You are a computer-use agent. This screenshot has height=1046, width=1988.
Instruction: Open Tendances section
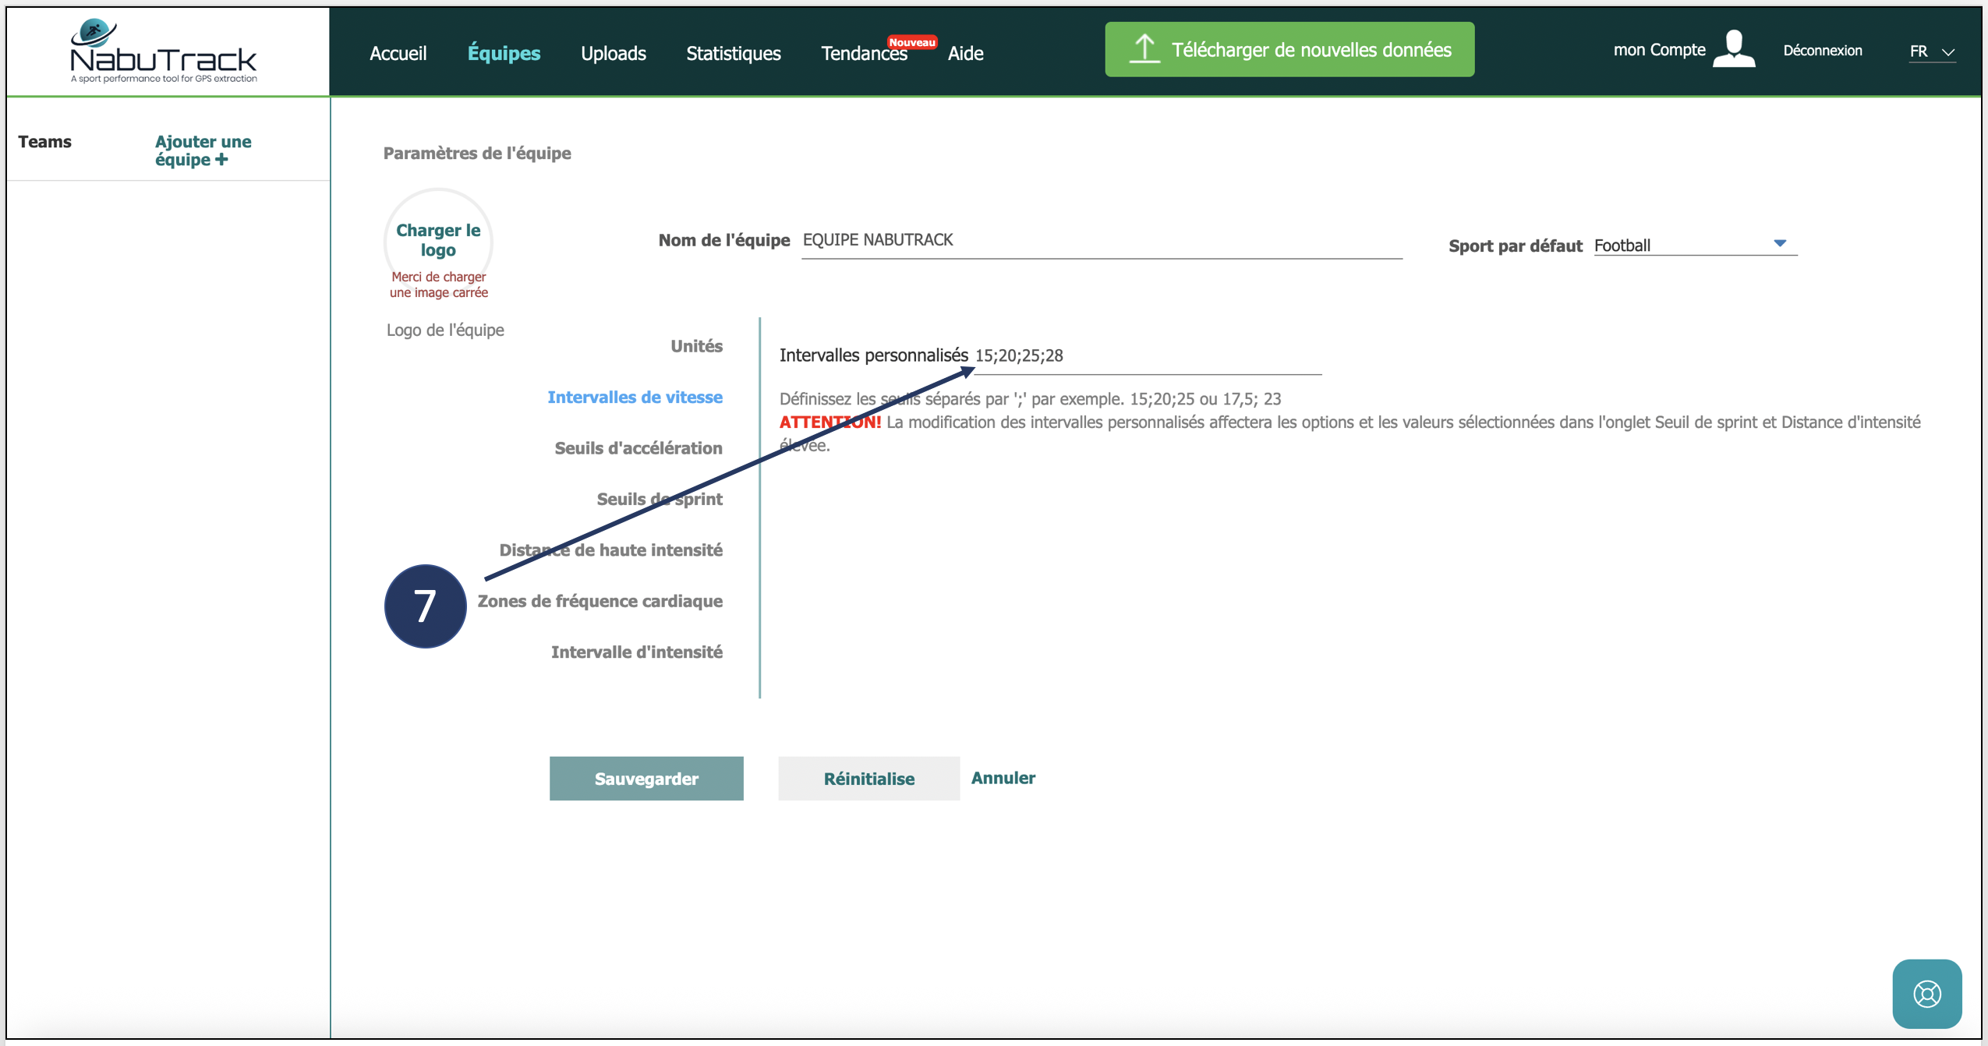[864, 53]
